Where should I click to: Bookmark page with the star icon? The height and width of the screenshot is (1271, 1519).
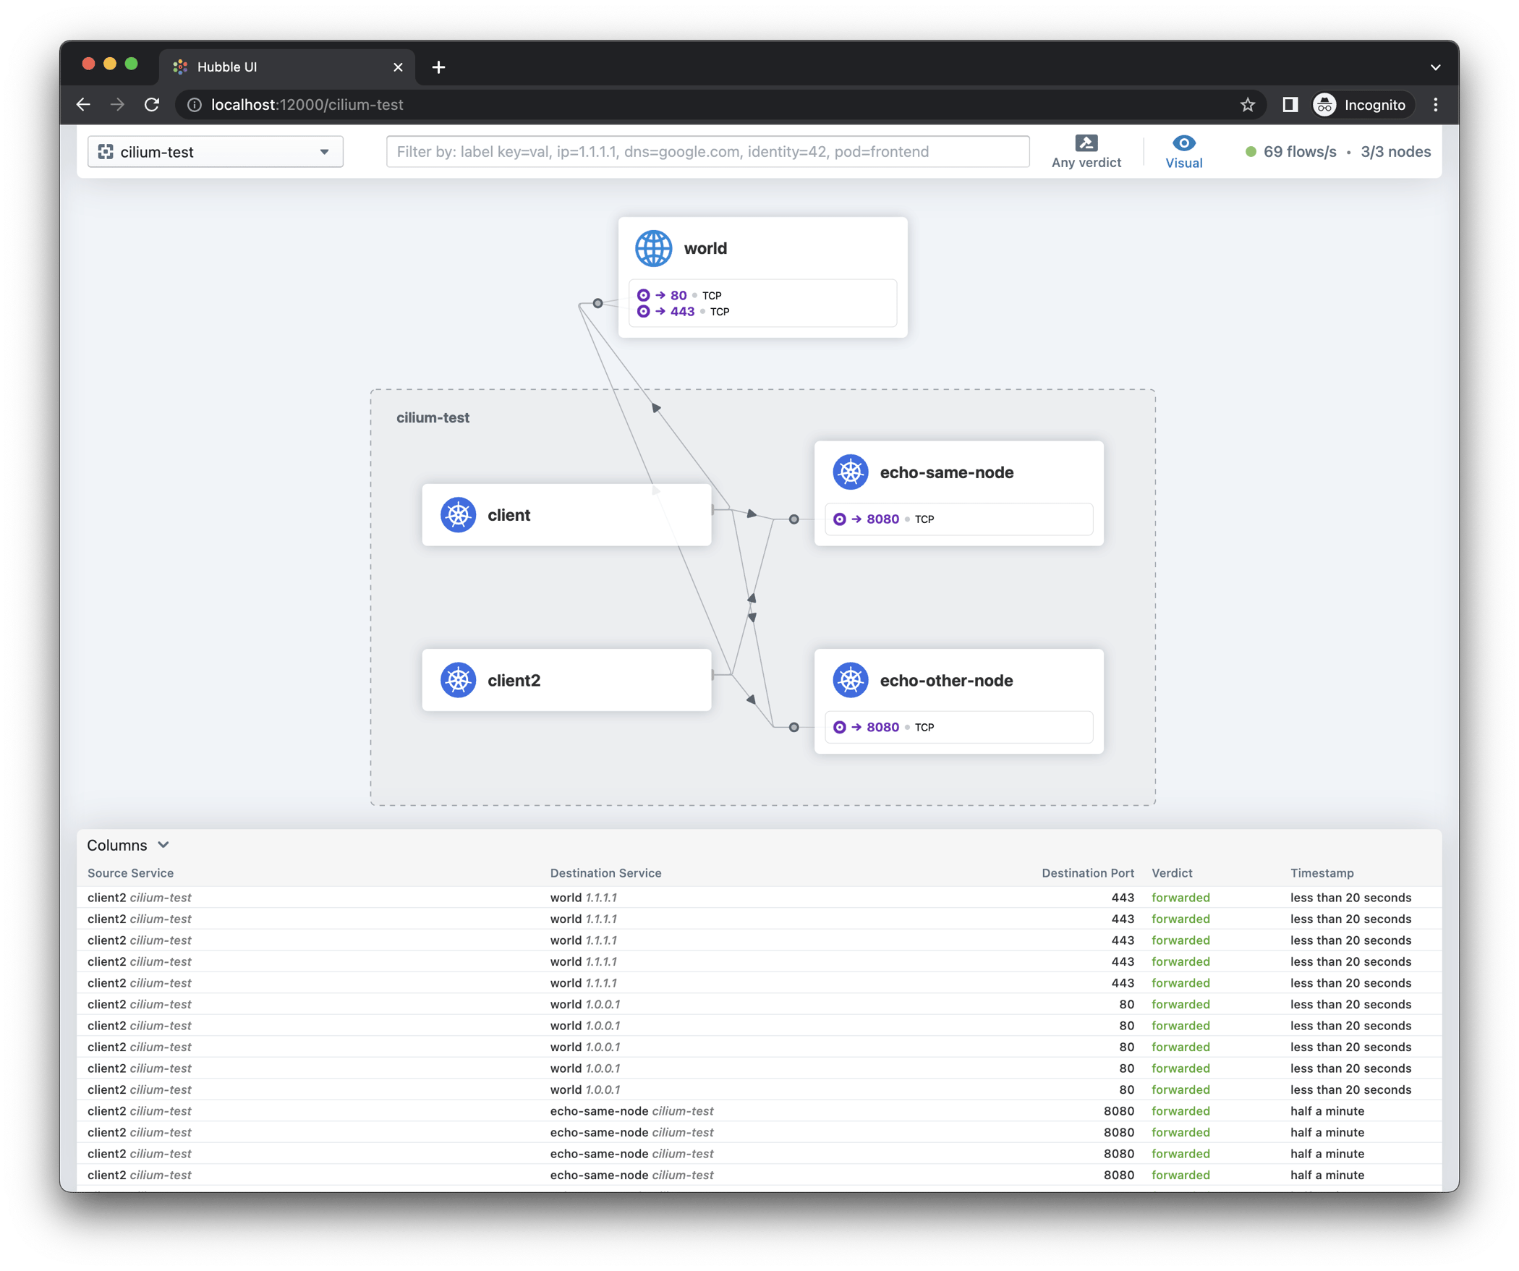(1247, 105)
